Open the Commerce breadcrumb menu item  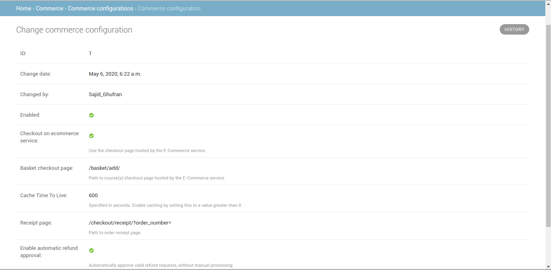point(49,8)
